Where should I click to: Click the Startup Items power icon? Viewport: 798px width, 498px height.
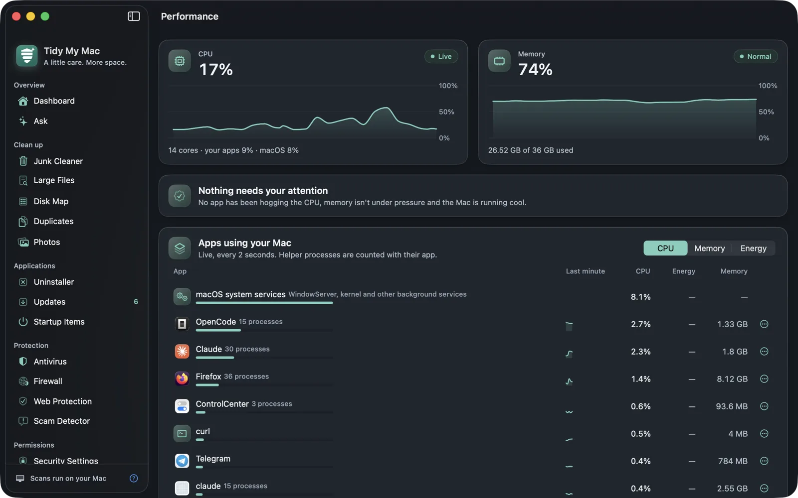pos(23,322)
